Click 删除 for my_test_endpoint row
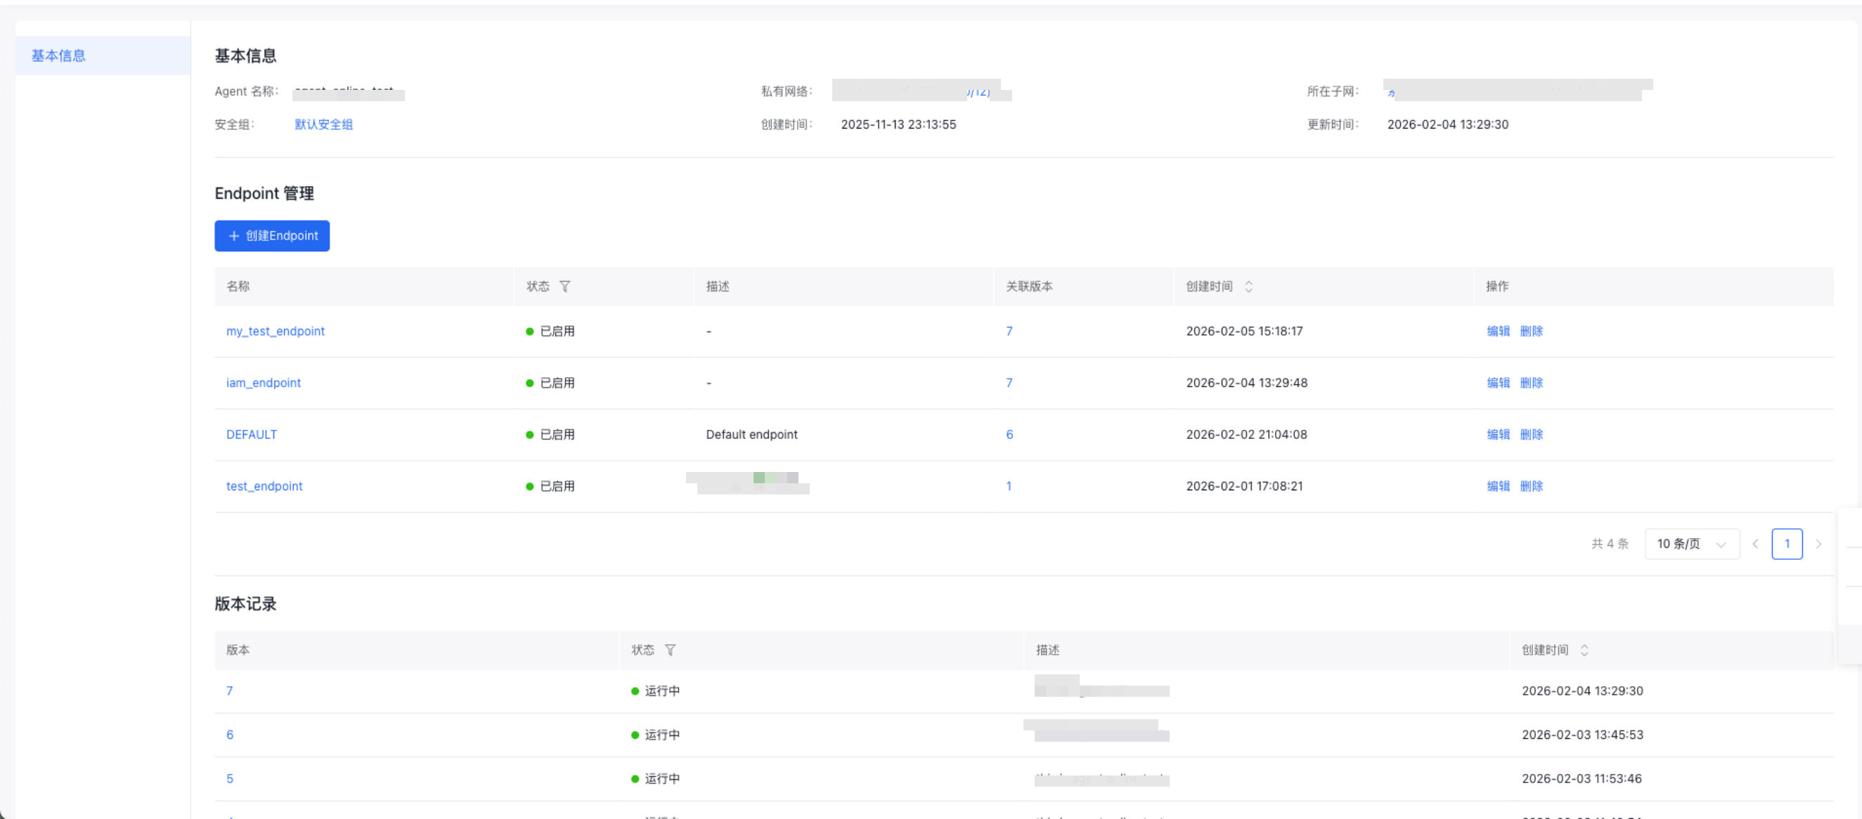The image size is (1862, 819). [x=1531, y=331]
